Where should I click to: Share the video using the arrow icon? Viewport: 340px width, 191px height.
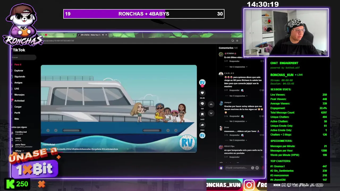click(202, 125)
